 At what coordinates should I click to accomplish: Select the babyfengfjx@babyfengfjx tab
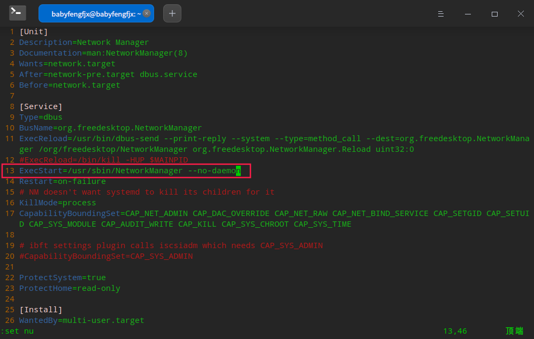point(96,13)
